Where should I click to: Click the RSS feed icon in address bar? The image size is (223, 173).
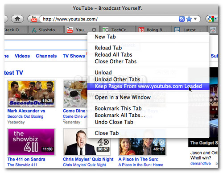click(x=182, y=19)
